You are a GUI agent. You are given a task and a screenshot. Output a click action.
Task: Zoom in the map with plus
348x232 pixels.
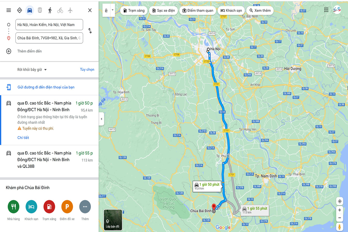tap(339, 210)
